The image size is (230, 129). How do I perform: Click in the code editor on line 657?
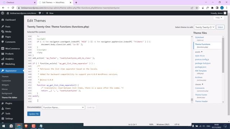111,99
